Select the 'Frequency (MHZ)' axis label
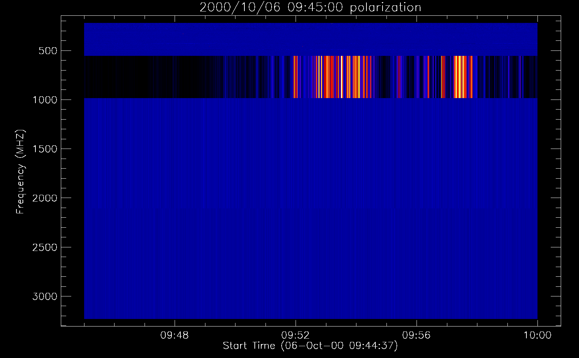The image size is (579, 358). pos(20,172)
